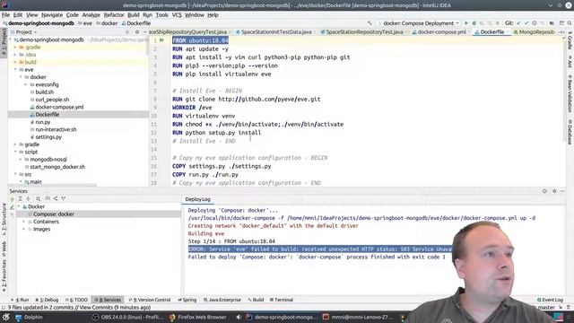Select Compose: docker service
Image resolution: width=574 pixels, height=323 pixels.
[x=54, y=214]
